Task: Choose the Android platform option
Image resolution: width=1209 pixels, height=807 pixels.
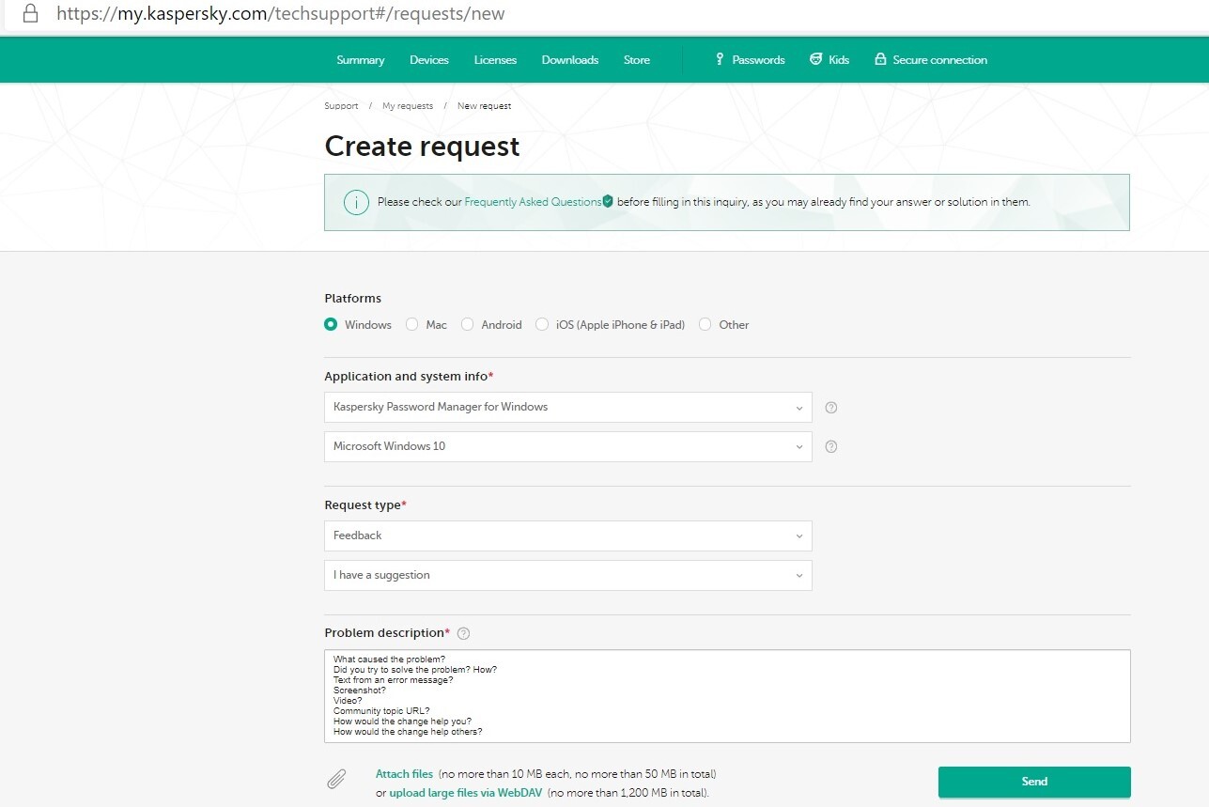Action: 467,324
